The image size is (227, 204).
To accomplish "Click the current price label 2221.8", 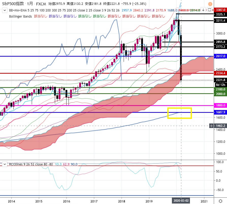I will click(220, 80).
